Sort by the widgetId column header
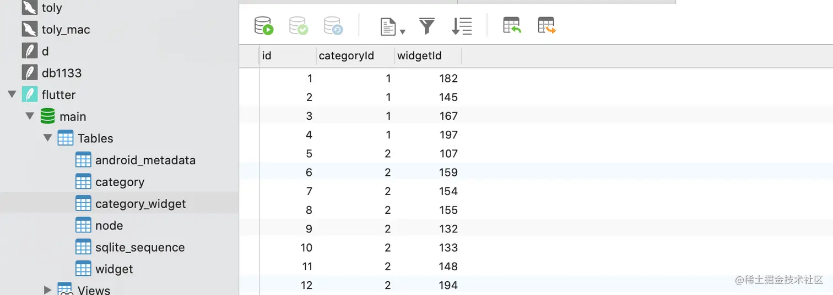 pyautogui.click(x=428, y=56)
